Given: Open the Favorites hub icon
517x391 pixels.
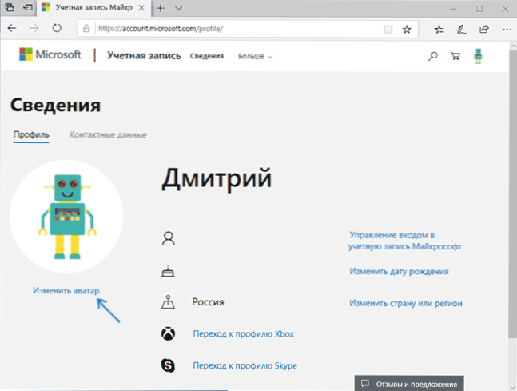Looking at the screenshot, I should (x=439, y=30).
